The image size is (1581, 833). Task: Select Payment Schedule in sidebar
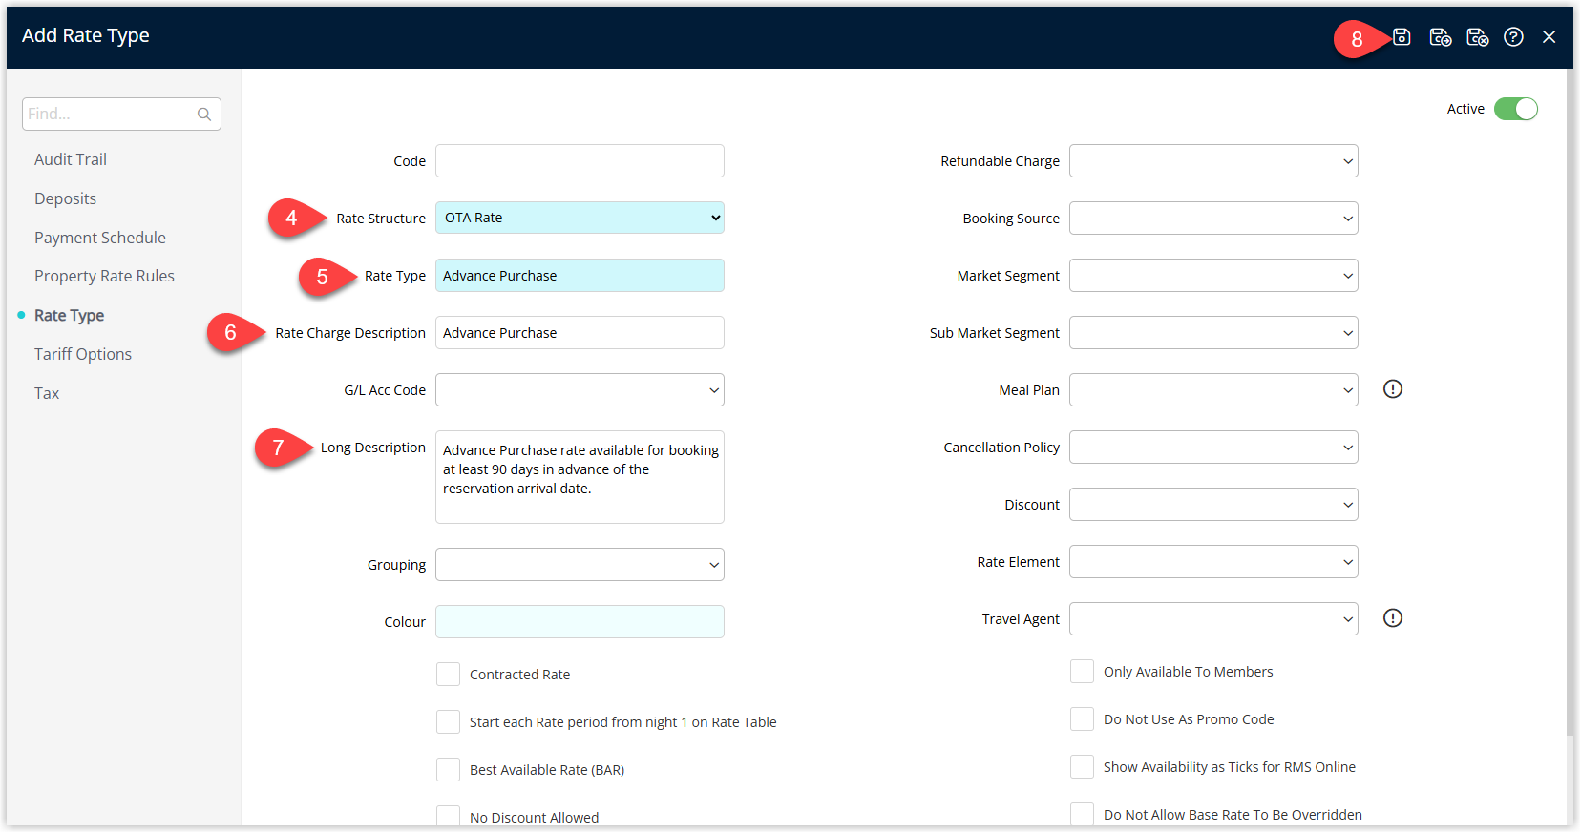pyautogui.click(x=100, y=238)
